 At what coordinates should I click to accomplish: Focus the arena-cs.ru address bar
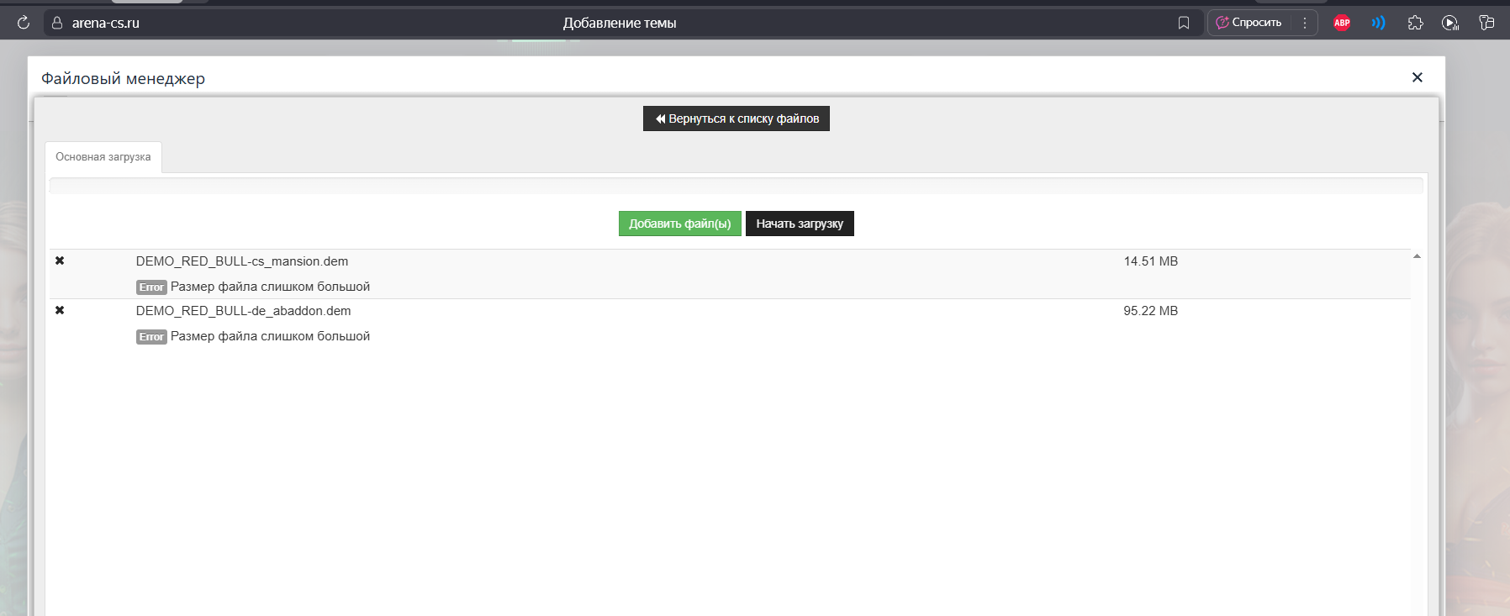(x=336, y=23)
